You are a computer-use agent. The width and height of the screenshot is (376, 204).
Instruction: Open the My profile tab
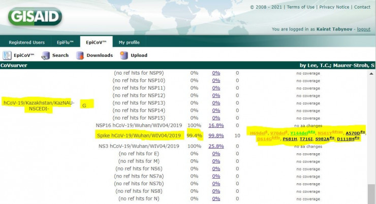[129, 42]
